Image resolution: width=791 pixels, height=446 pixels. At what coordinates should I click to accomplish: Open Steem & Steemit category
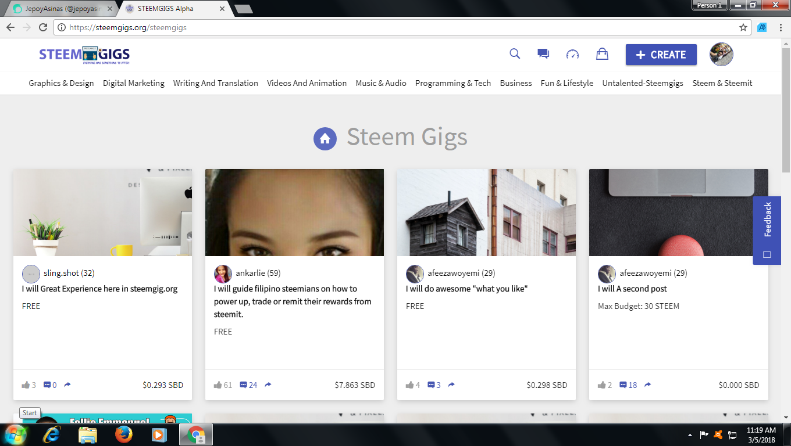point(722,83)
